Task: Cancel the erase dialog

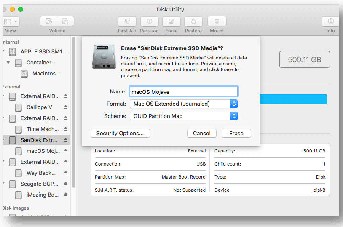Action: tap(201, 133)
